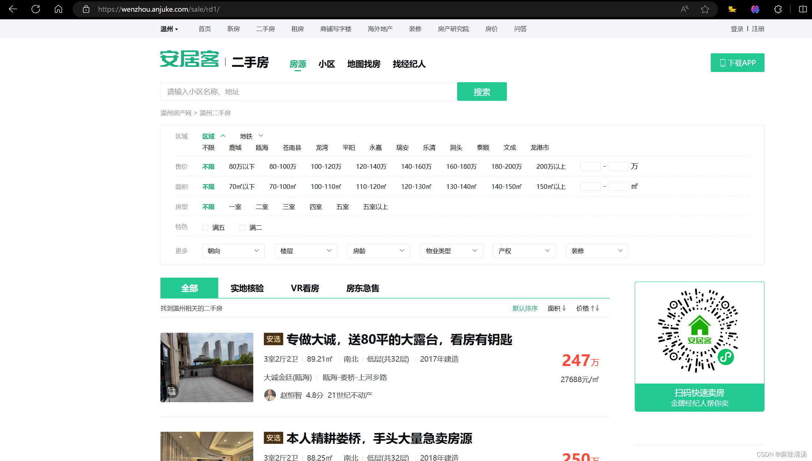812x461 pixels.
Task: Click the green 搜索 button
Action: point(482,92)
